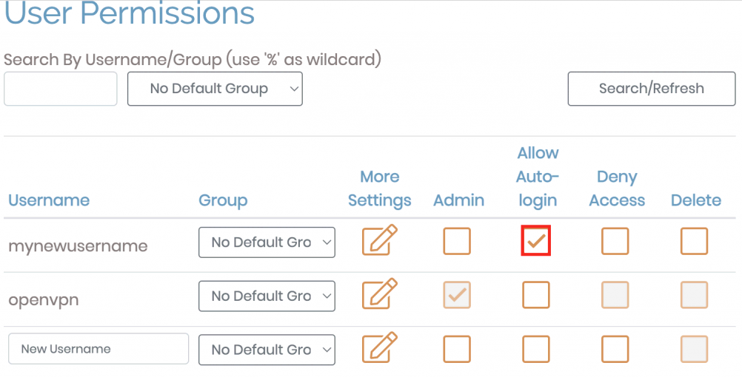Click the edit icon in New Username row
742x377 pixels.
[380, 349]
